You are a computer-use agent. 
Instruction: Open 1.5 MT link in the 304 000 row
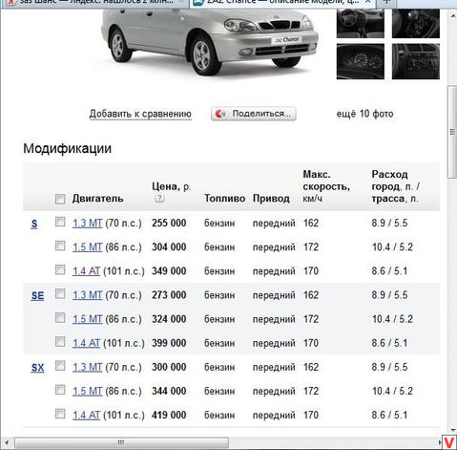(x=88, y=247)
